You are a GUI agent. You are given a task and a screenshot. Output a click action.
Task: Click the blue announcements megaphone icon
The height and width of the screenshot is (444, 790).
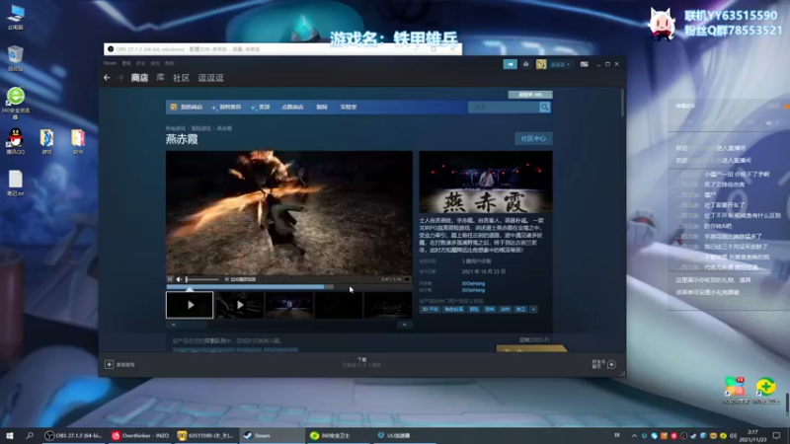click(510, 64)
